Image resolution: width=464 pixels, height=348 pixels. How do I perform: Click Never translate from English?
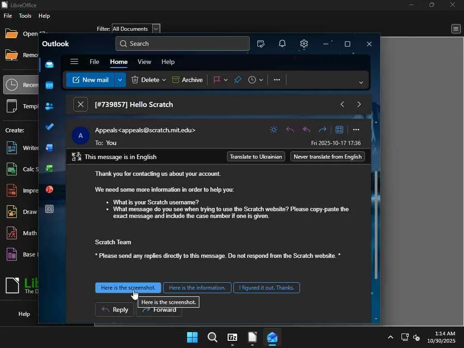click(x=328, y=156)
